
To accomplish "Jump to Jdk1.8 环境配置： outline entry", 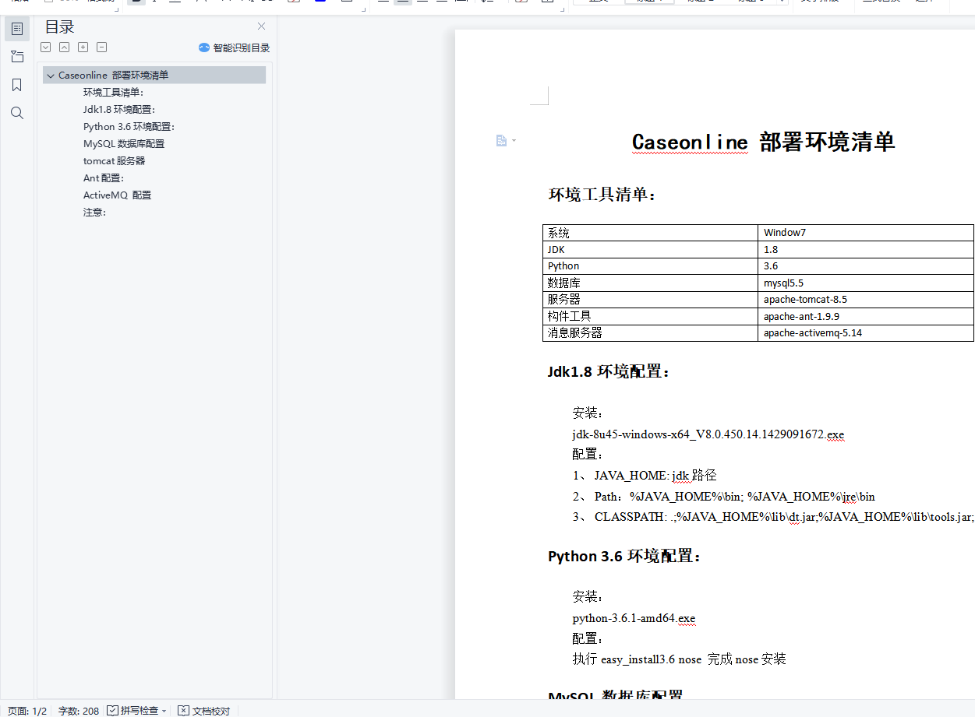I will [x=119, y=110].
